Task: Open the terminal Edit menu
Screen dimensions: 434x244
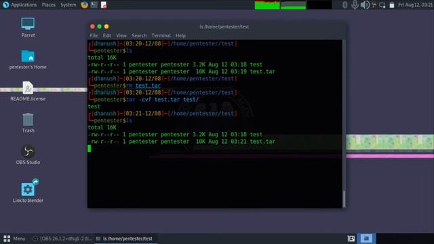Action: coord(107,35)
